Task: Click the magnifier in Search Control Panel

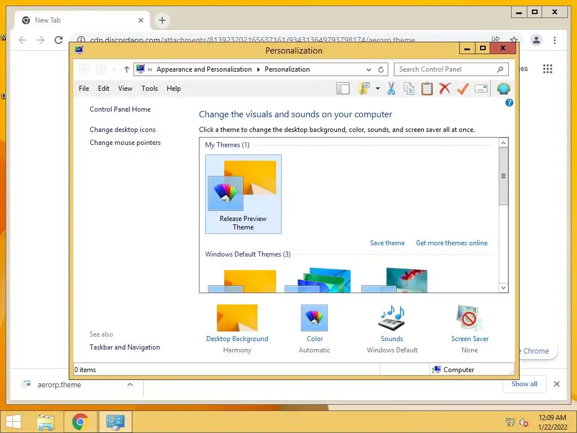Action: click(x=500, y=69)
